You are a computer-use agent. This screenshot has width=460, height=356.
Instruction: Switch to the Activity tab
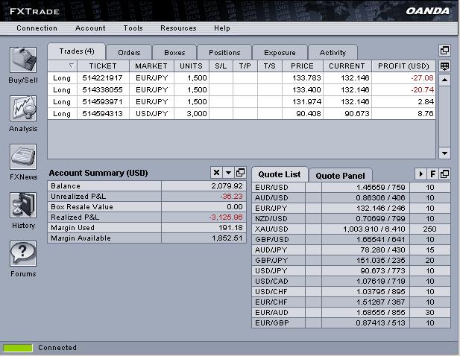(333, 52)
